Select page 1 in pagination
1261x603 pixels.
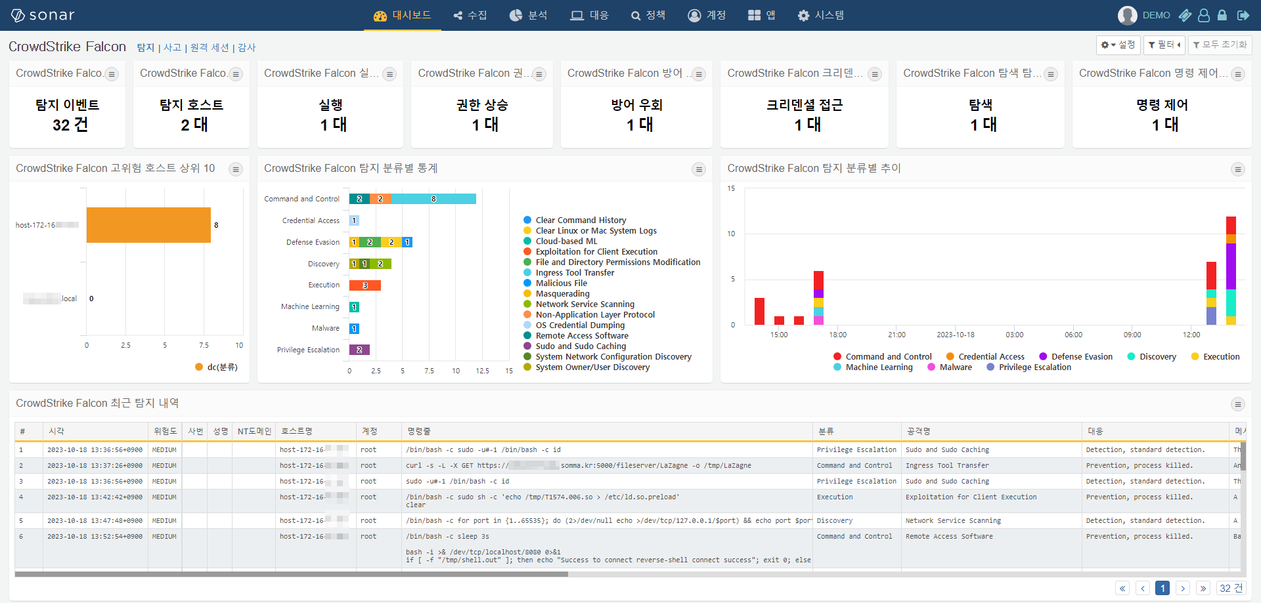pyautogui.click(x=1162, y=588)
